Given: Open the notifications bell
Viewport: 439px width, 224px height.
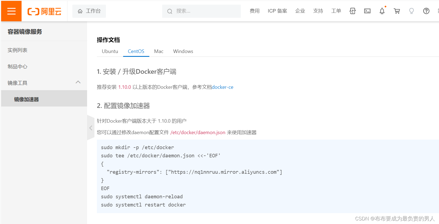Looking at the screenshot, I should [382, 11].
